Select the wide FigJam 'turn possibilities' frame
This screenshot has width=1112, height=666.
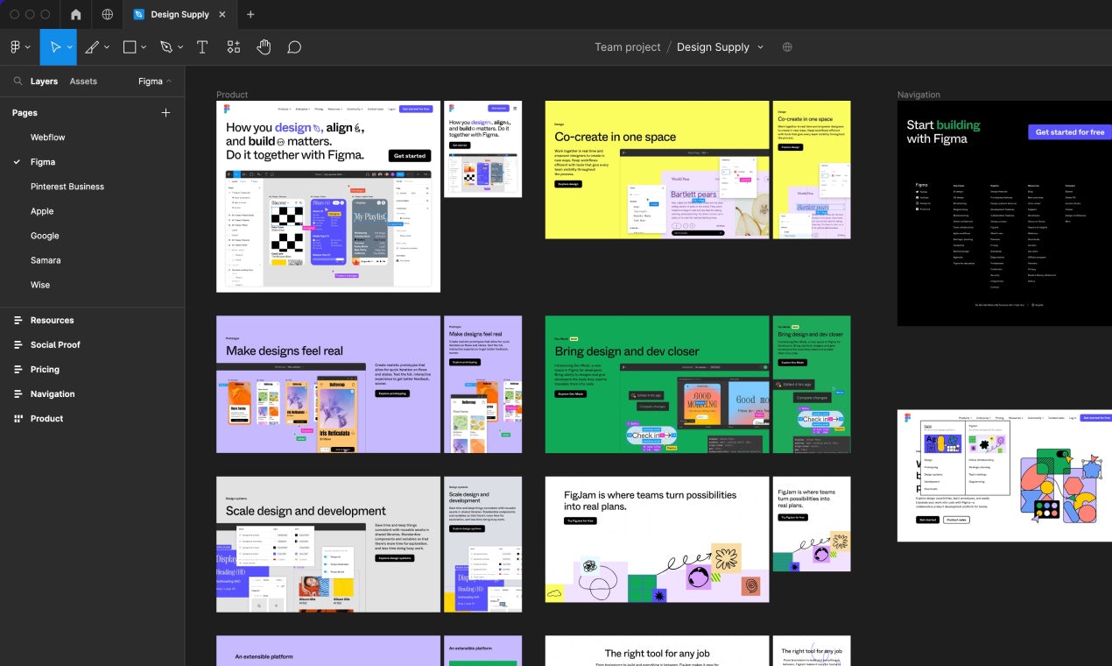657,539
